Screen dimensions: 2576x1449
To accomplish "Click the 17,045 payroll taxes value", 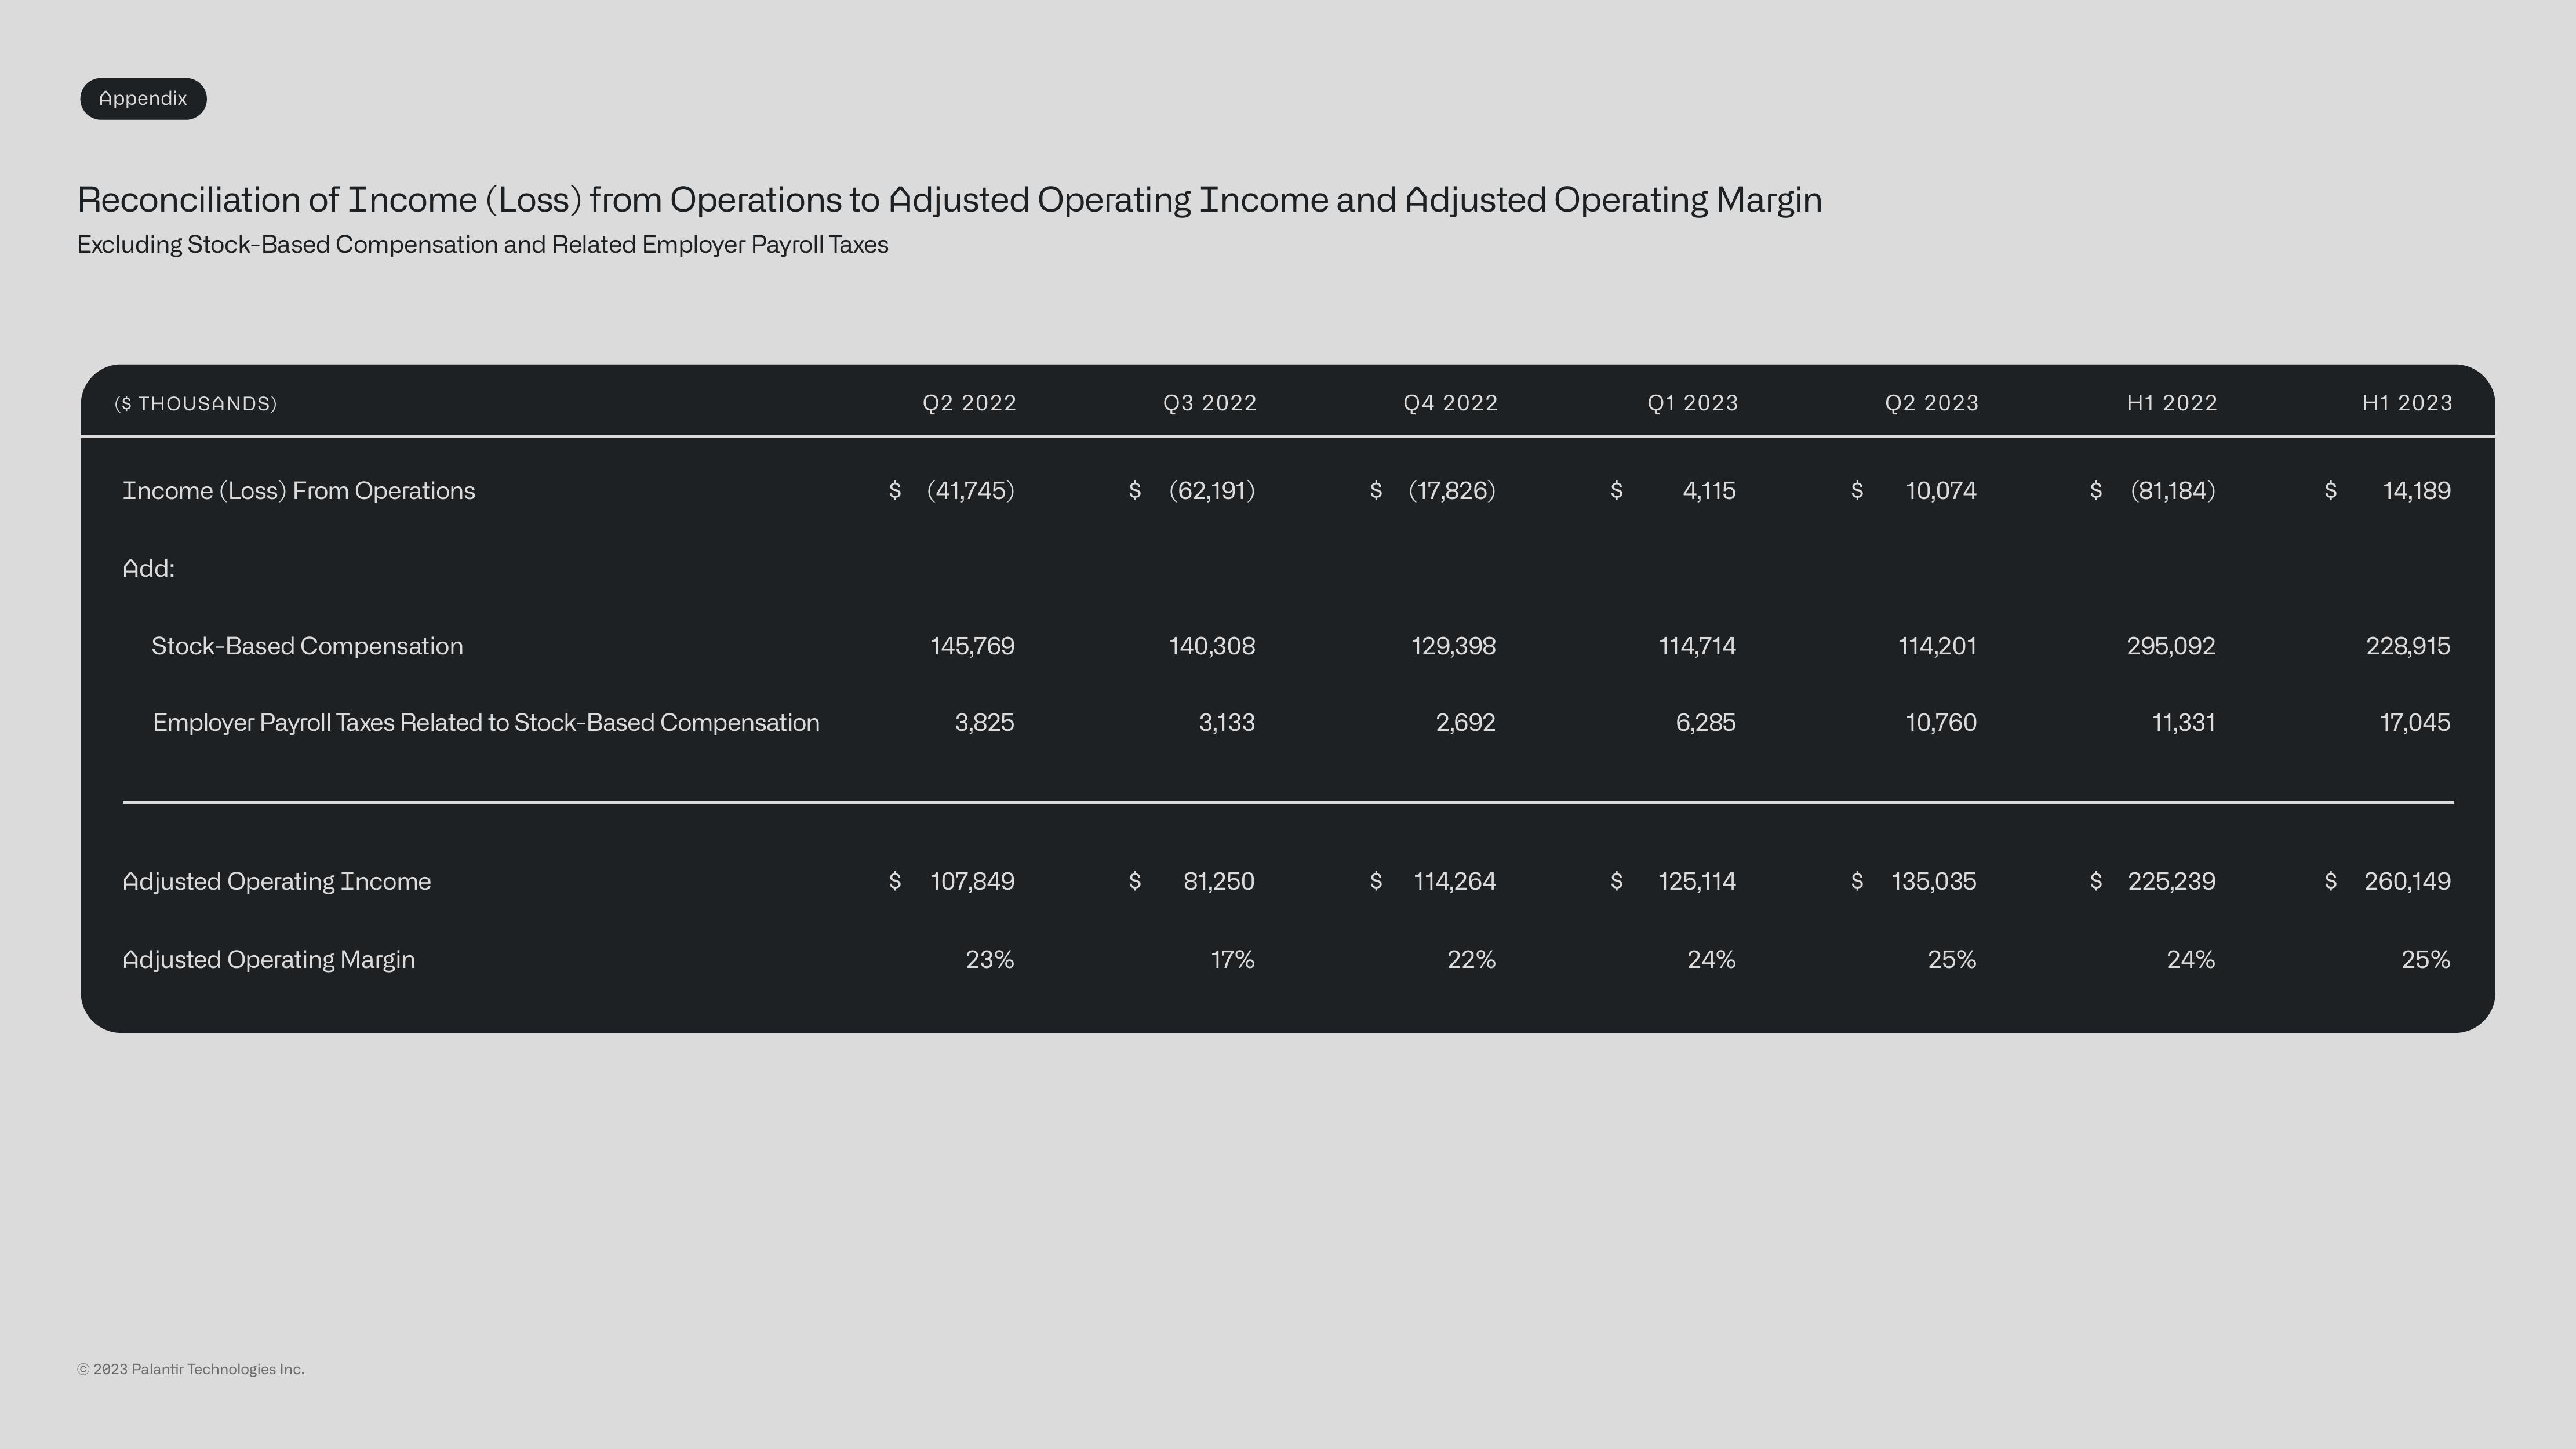I will coord(2415,723).
